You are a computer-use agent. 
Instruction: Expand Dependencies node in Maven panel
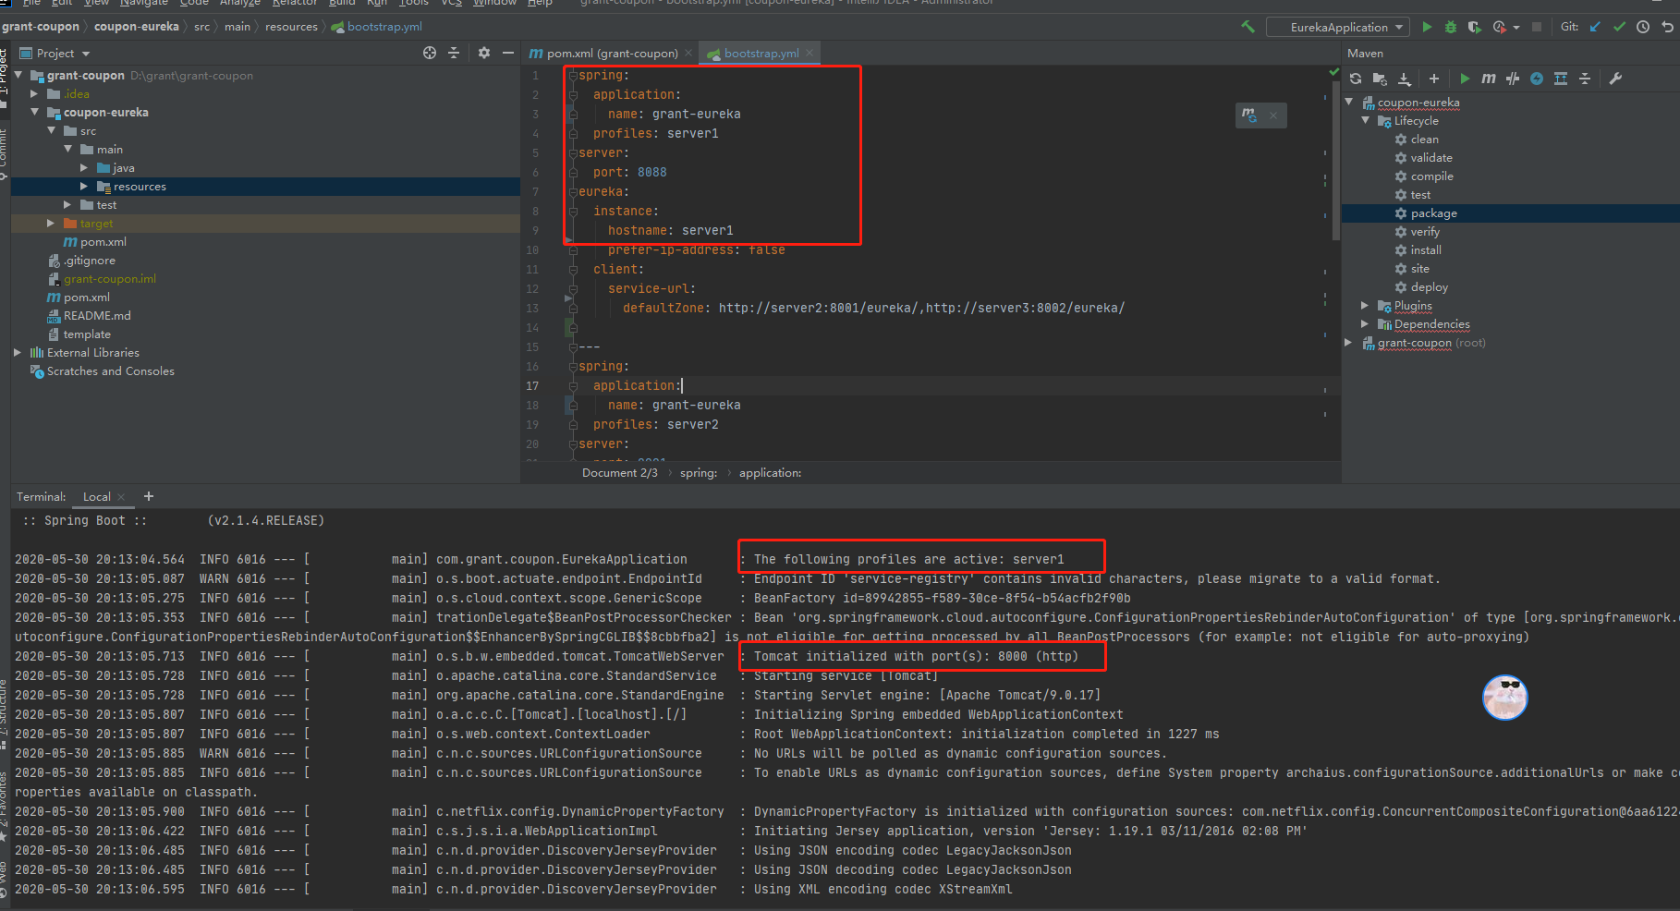coord(1366,323)
